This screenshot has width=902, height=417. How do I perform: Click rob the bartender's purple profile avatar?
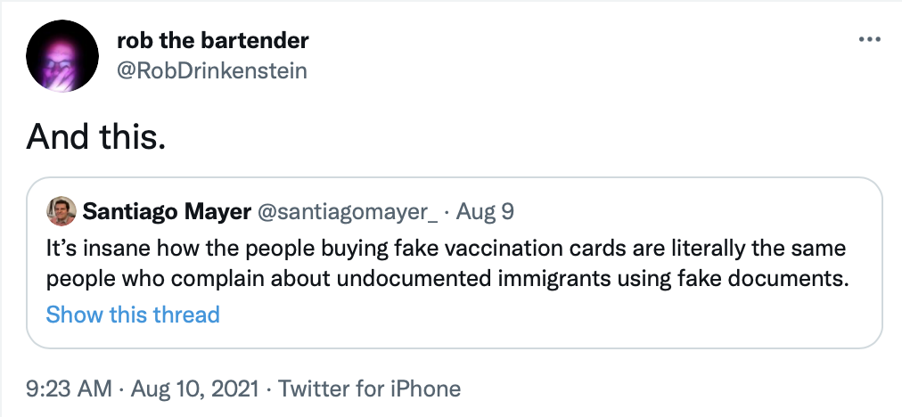tap(61, 55)
